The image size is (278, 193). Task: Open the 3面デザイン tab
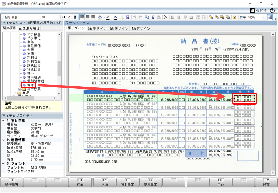(119, 28)
